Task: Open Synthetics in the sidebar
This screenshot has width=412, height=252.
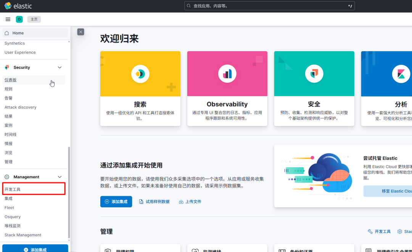Action: click(x=15, y=43)
